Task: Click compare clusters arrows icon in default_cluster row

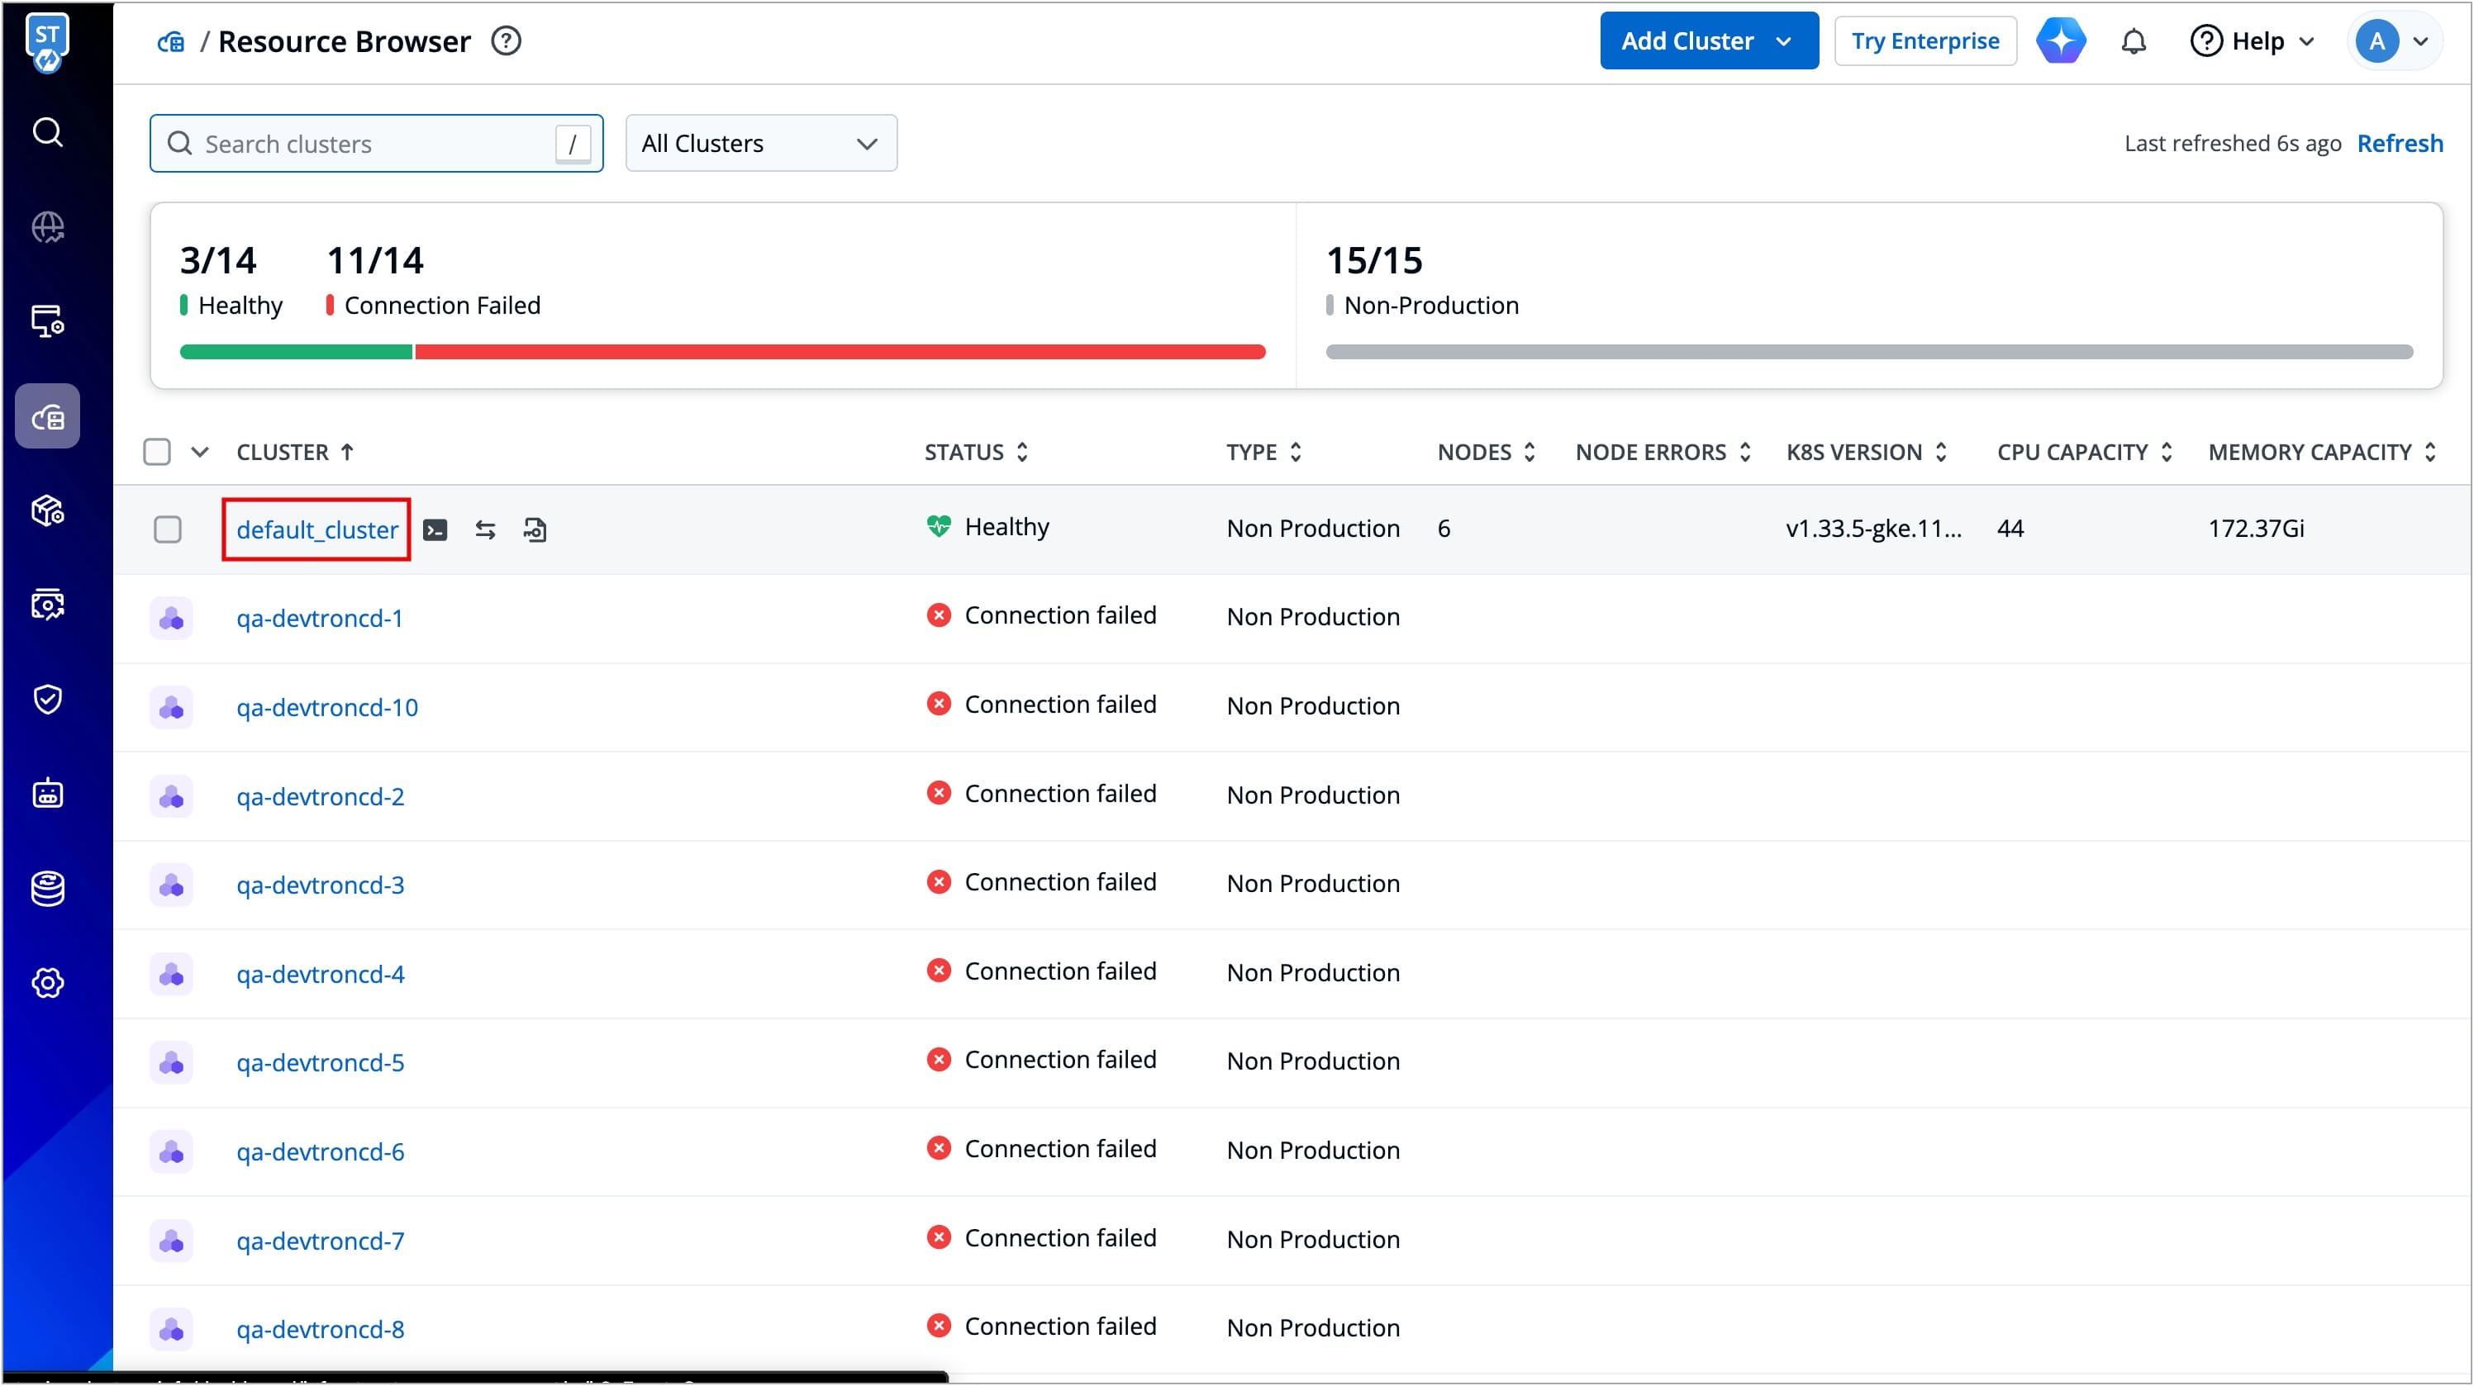Action: pos(485,529)
